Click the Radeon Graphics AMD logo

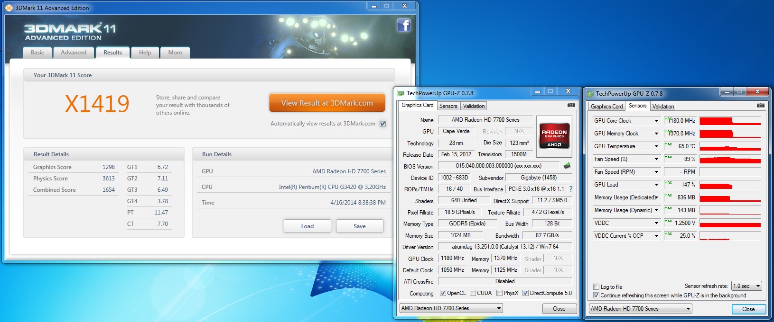point(554,136)
